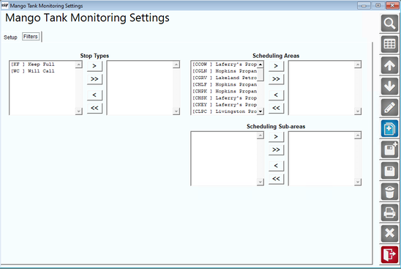Click Scheduling Sub-areas << remove all button
401x269 pixels.
tap(276, 179)
